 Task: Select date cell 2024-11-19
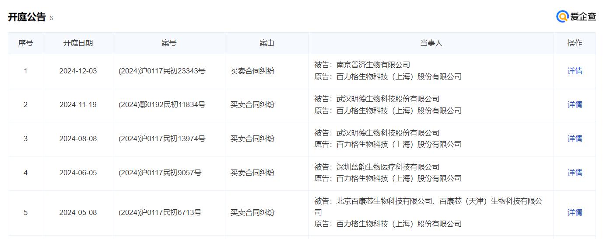(x=78, y=104)
